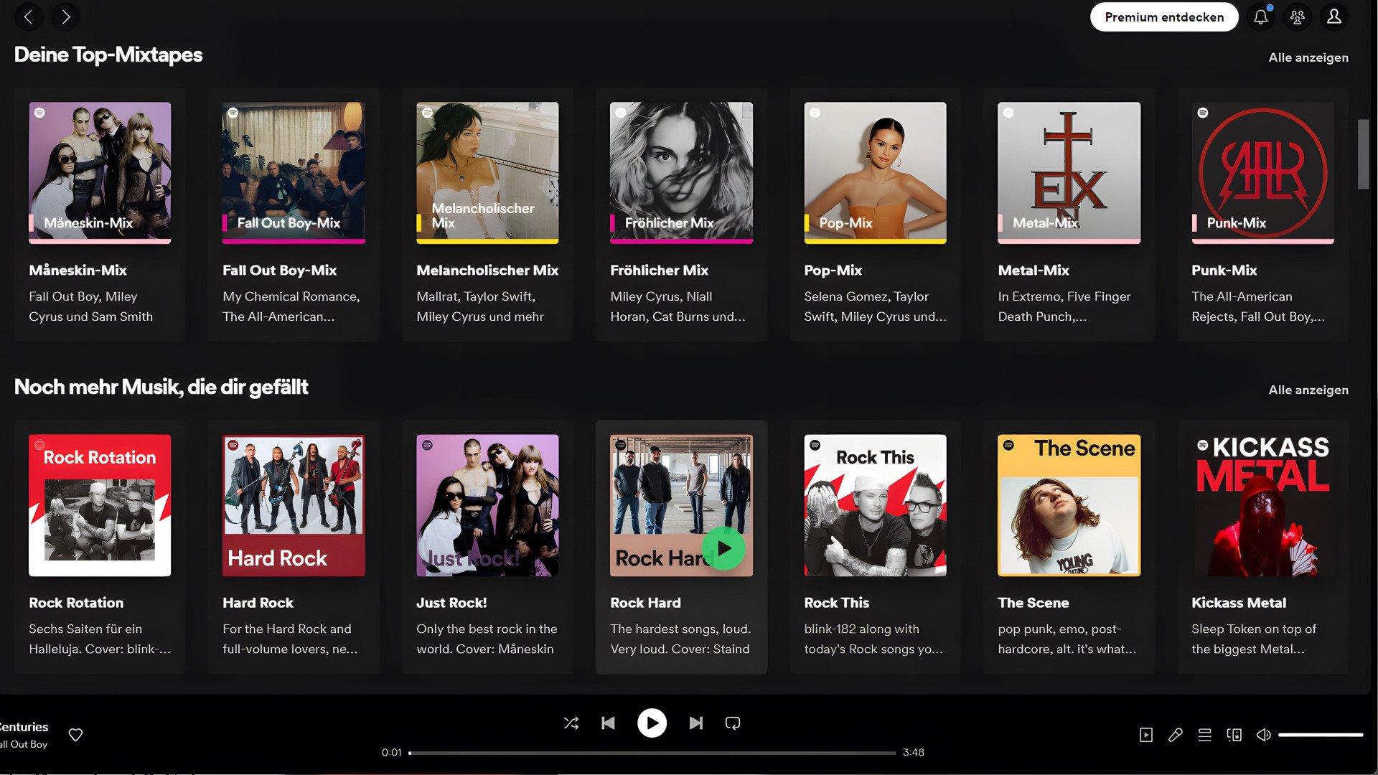The width and height of the screenshot is (1378, 775).
Task: Open the friends activity icon
Action: tap(1298, 17)
